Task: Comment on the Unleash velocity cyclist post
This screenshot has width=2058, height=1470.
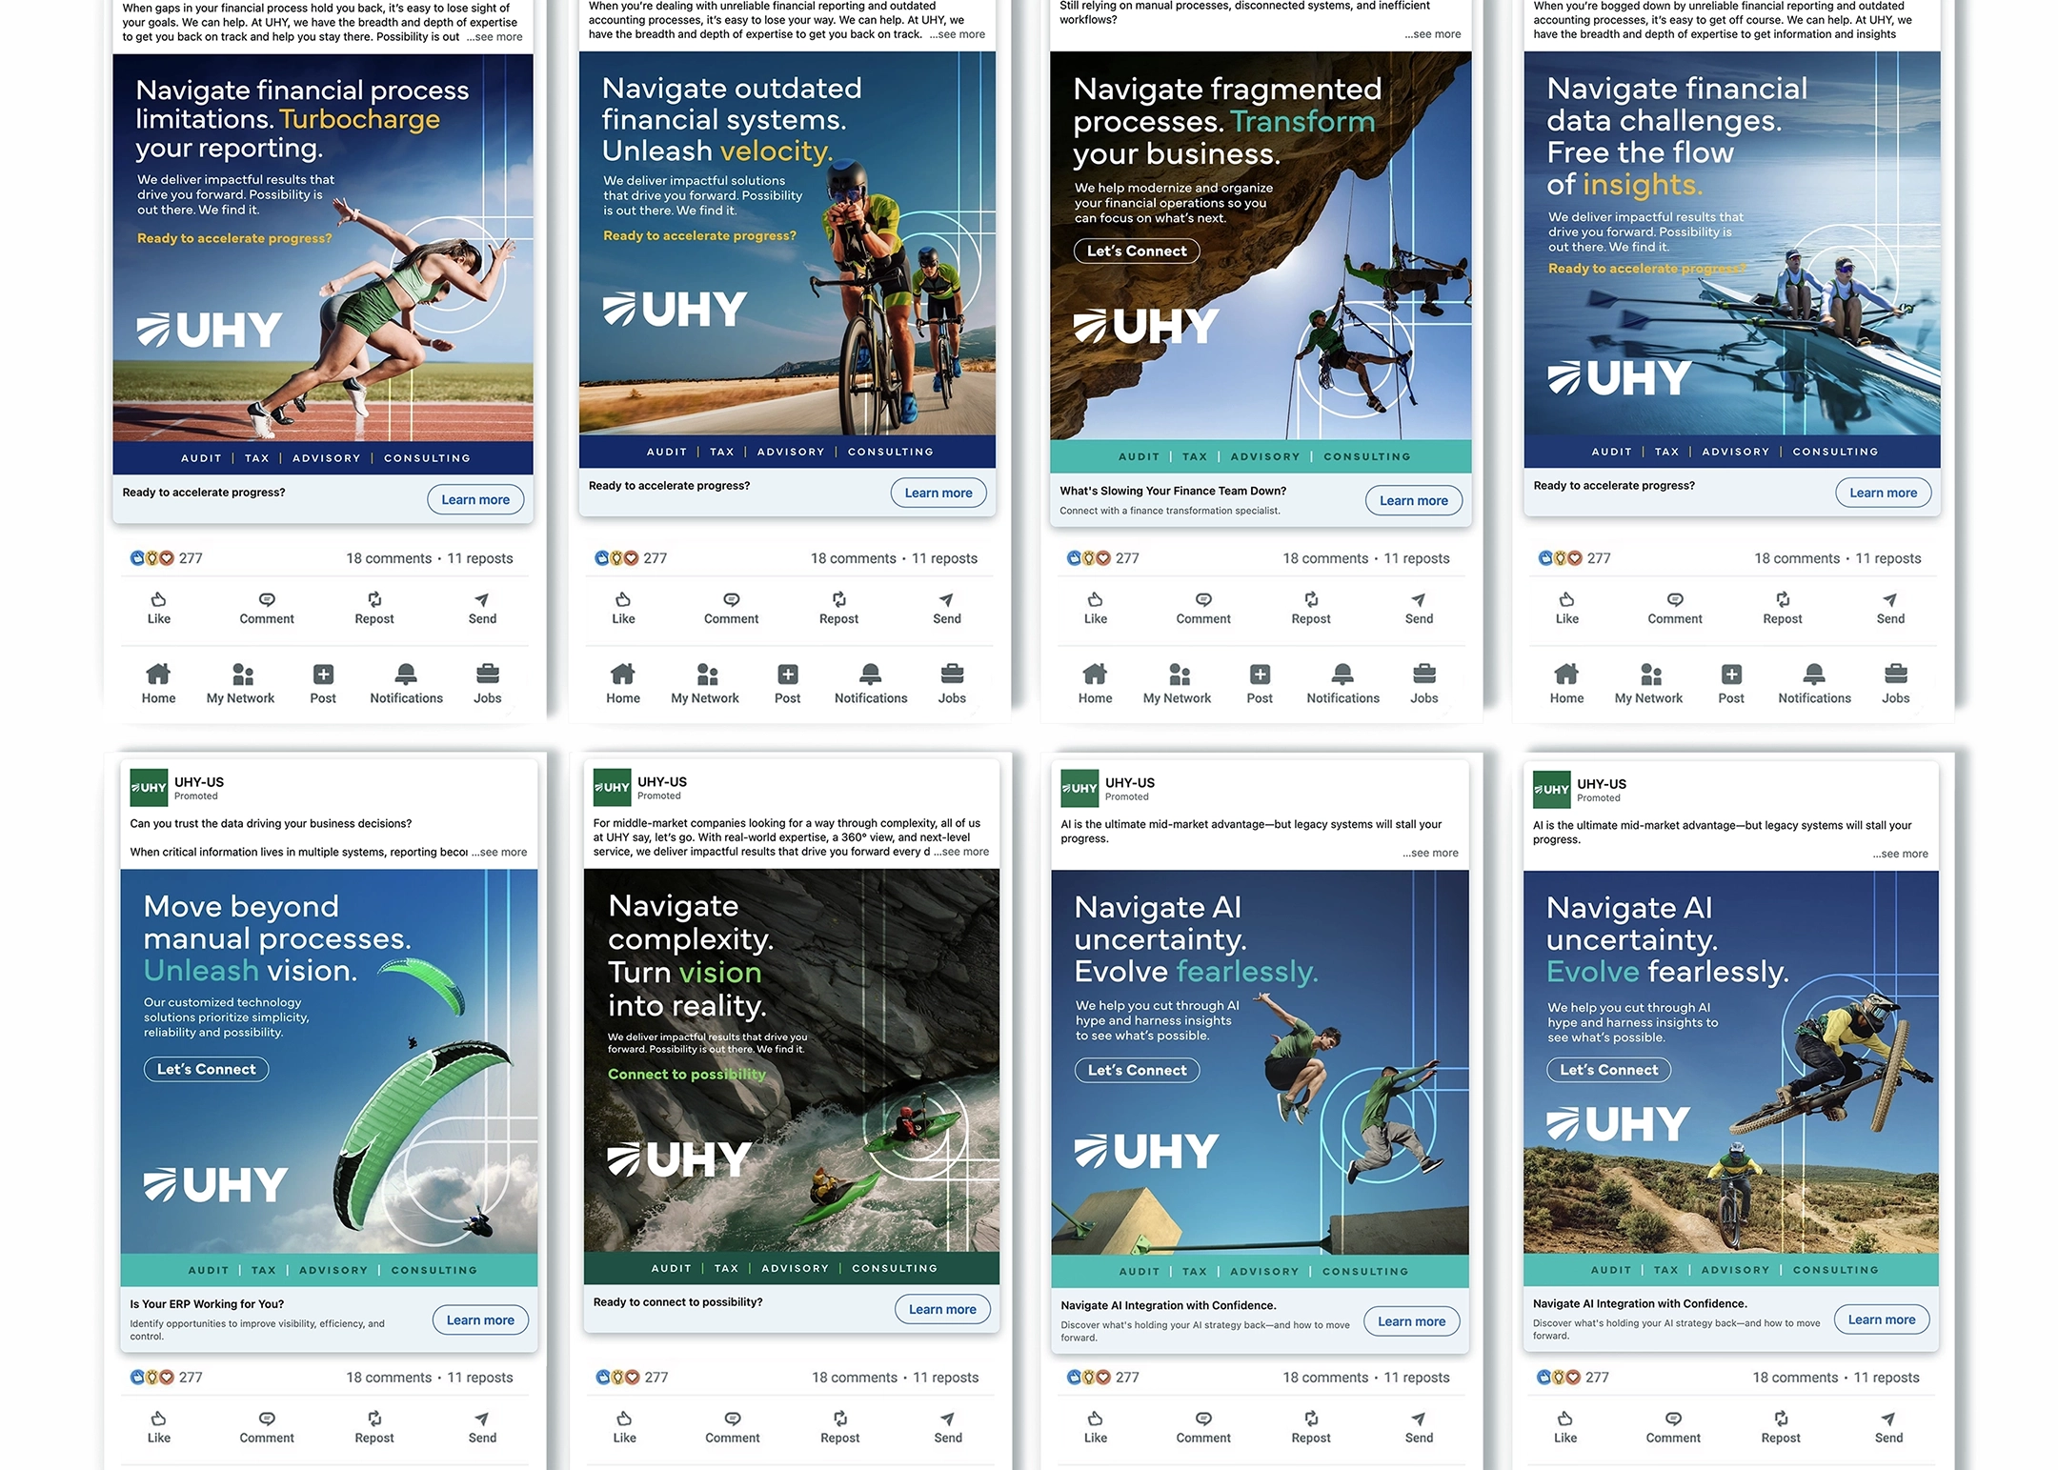Action: point(731,608)
